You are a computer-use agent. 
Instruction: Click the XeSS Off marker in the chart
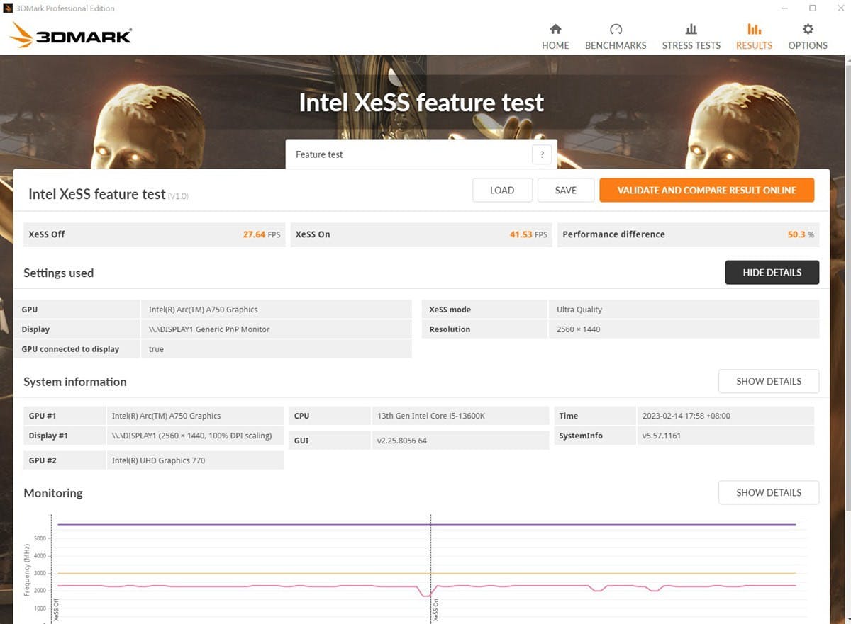coord(57,610)
